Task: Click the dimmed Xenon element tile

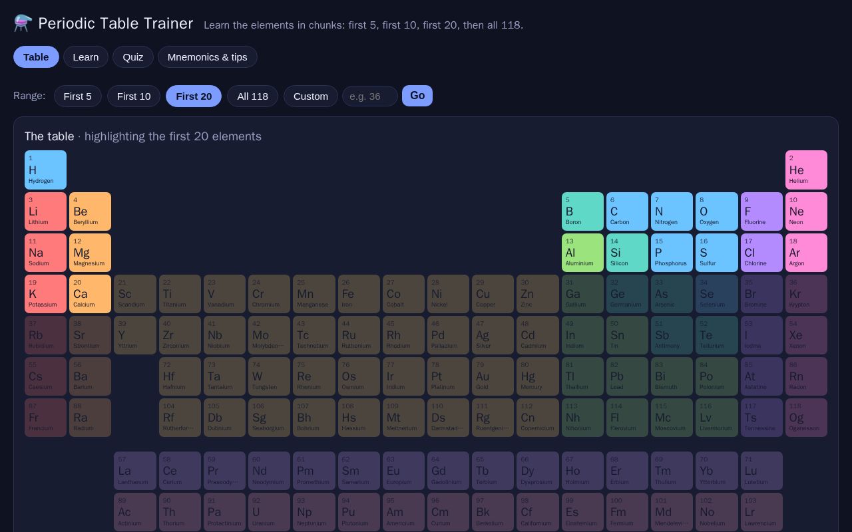Action: coord(806,335)
